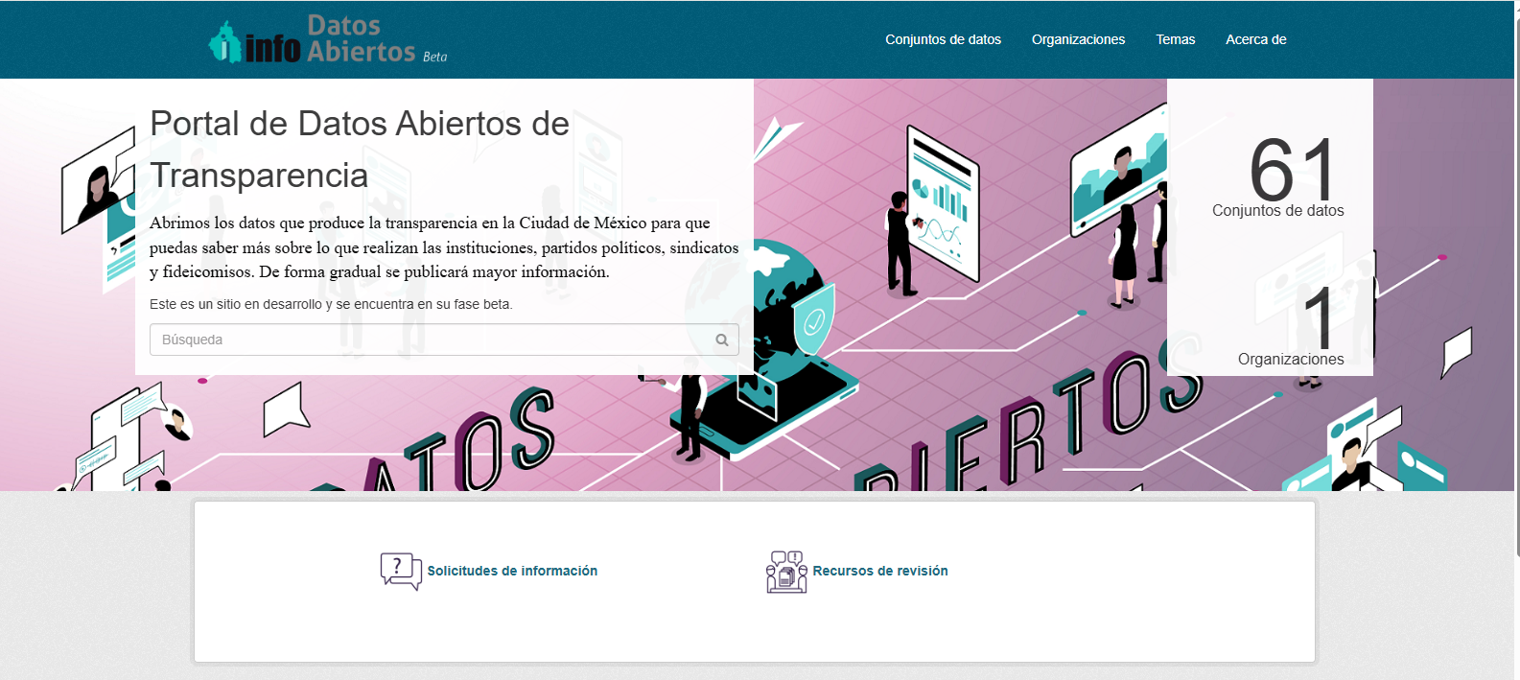Viewport: 1520px width, 680px height.
Task: Click the Datos Abiertos logo text
Action: coord(360,39)
